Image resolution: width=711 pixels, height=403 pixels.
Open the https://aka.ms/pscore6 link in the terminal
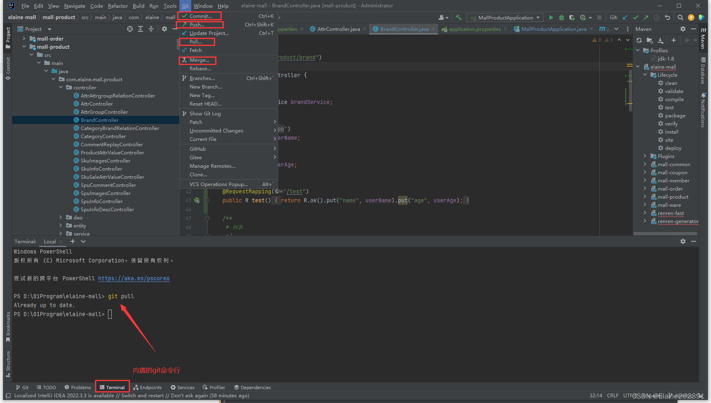click(x=134, y=278)
